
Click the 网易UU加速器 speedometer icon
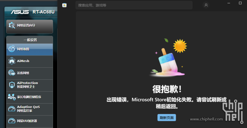(12, 121)
